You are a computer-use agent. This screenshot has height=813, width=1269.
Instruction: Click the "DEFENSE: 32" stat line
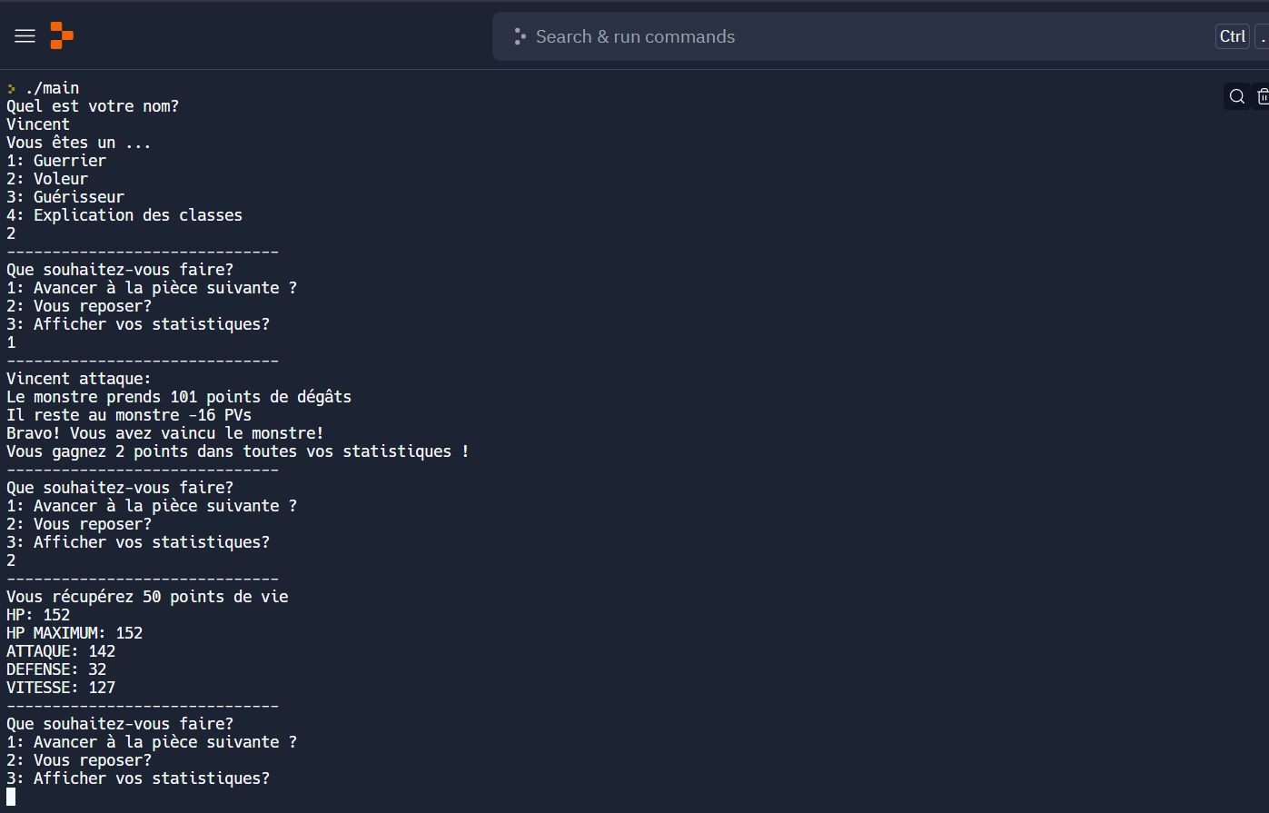tap(56, 669)
